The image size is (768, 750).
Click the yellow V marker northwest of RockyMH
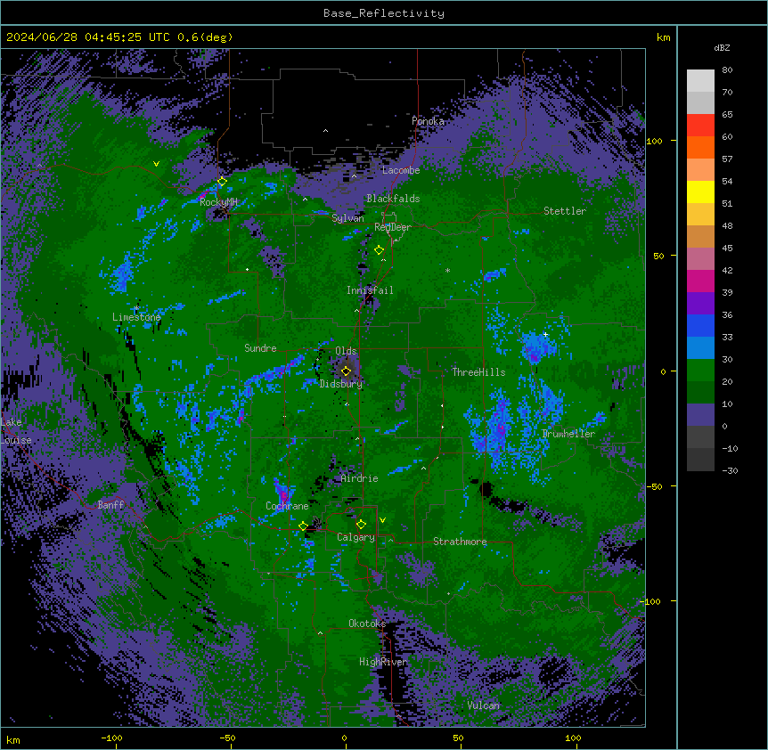pos(156,164)
